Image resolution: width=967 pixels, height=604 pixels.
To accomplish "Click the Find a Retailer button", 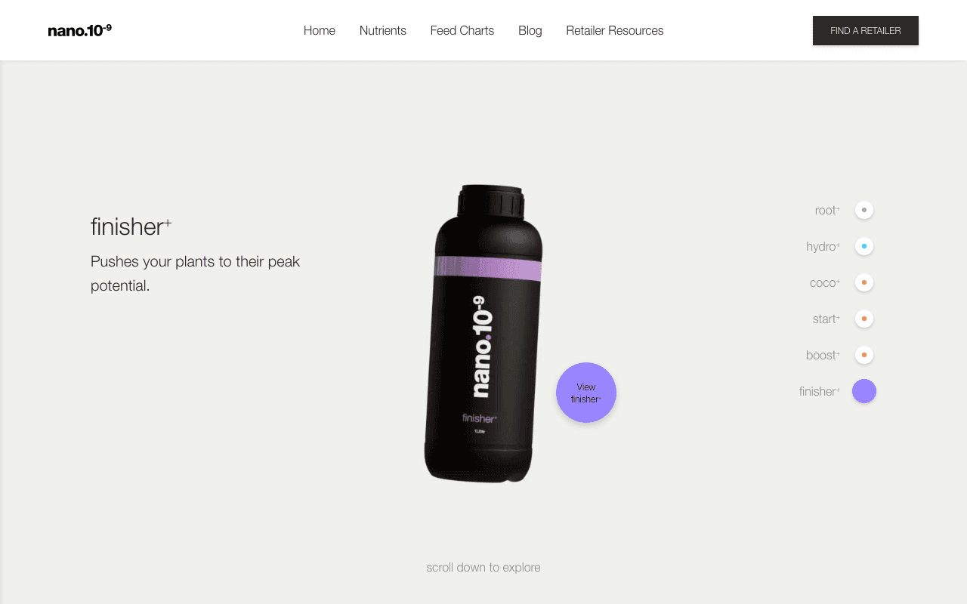I will coord(866,31).
